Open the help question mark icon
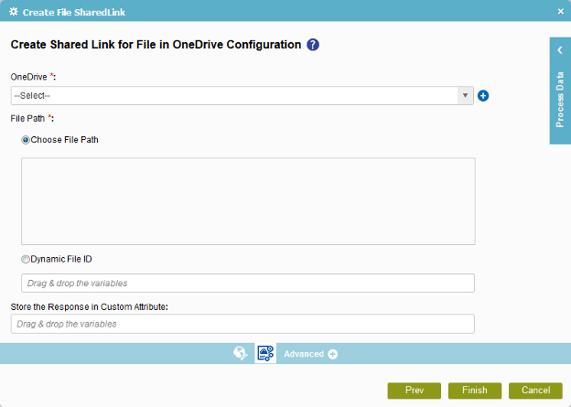Viewport: 571px width, 407px height. pos(313,45)
